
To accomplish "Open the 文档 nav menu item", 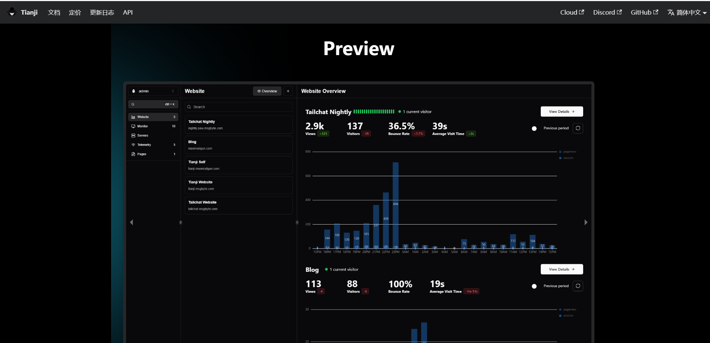I will coord(54,12).
